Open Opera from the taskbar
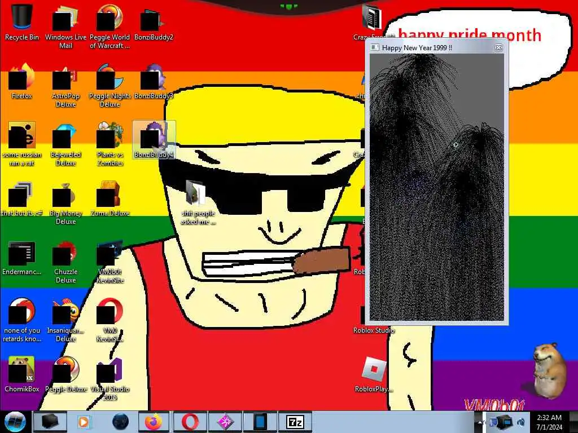This screenshot has height=433, width=578. coord(190,422)
